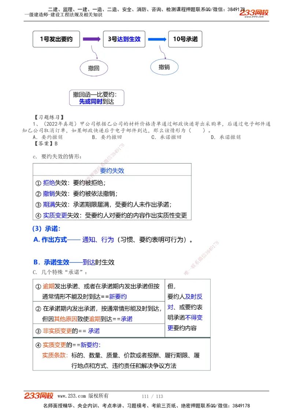Select the purple arrow between 1号 and 3号 boxes
Image resolution: width=293 pixels, height=414 pixels.
click(91, 39)
